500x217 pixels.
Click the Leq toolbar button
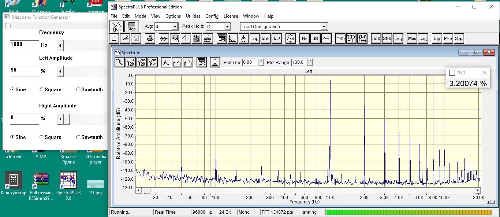tap(398, 38)
